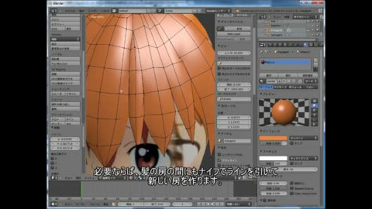Open Mesh menu in 3D viewport header
The image size is (372, 209).
click(90, 178)
